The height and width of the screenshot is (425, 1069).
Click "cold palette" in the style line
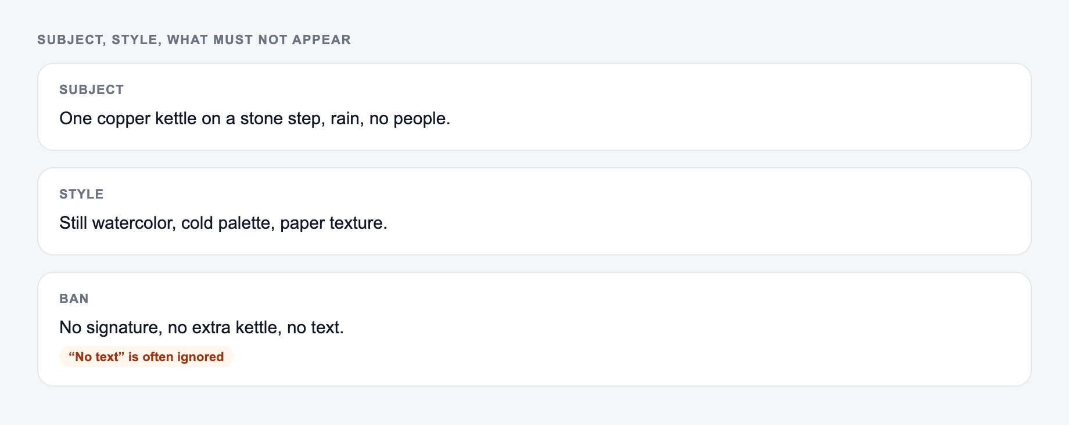click(226, 223)
